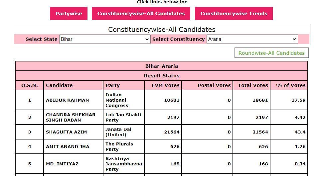
Task: Open Roundwise-All Candidates link
Action: coord(271,53)
